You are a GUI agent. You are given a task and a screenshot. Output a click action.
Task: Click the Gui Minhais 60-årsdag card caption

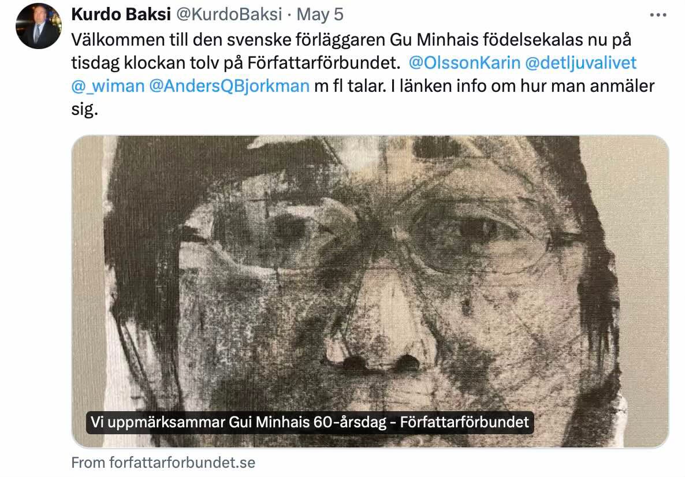310,422
